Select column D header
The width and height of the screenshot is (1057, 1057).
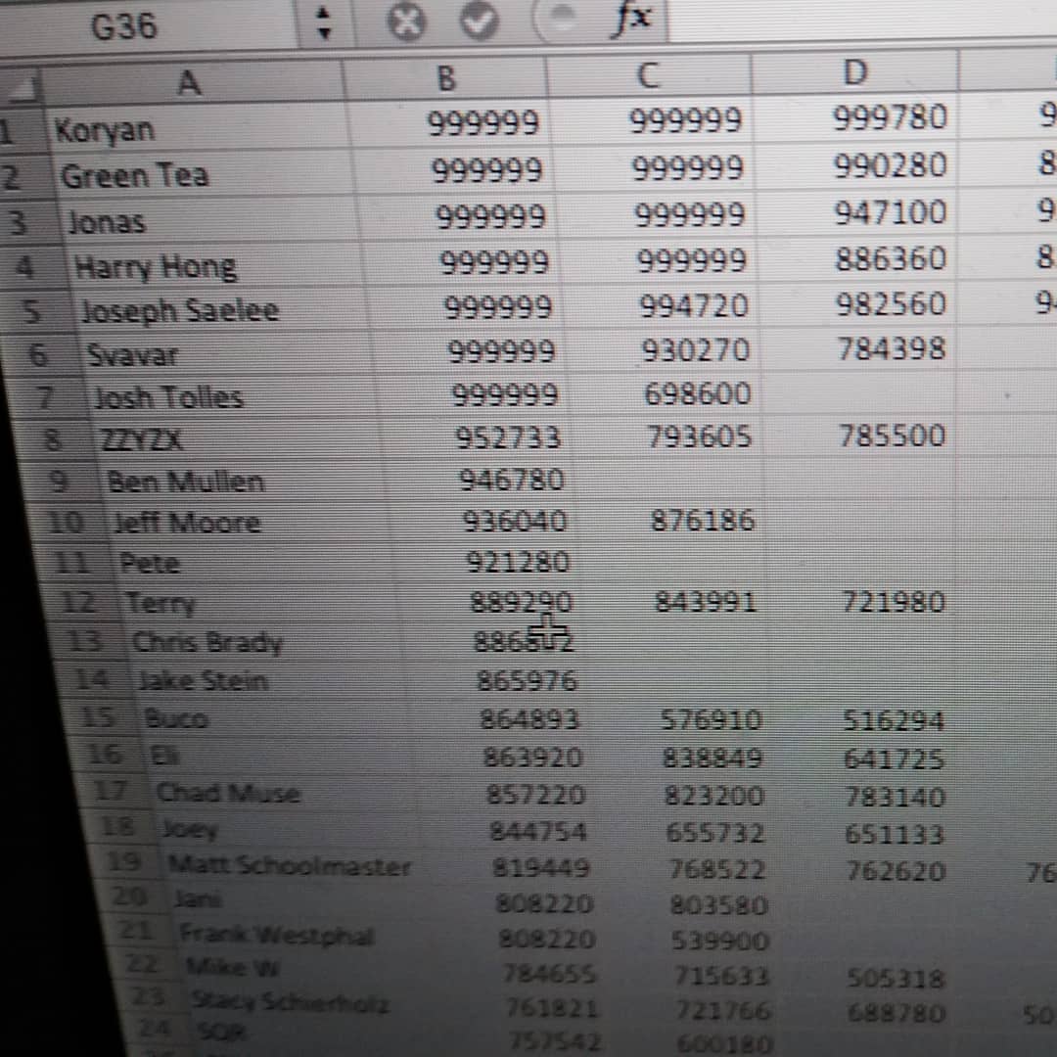coord(853,72)
